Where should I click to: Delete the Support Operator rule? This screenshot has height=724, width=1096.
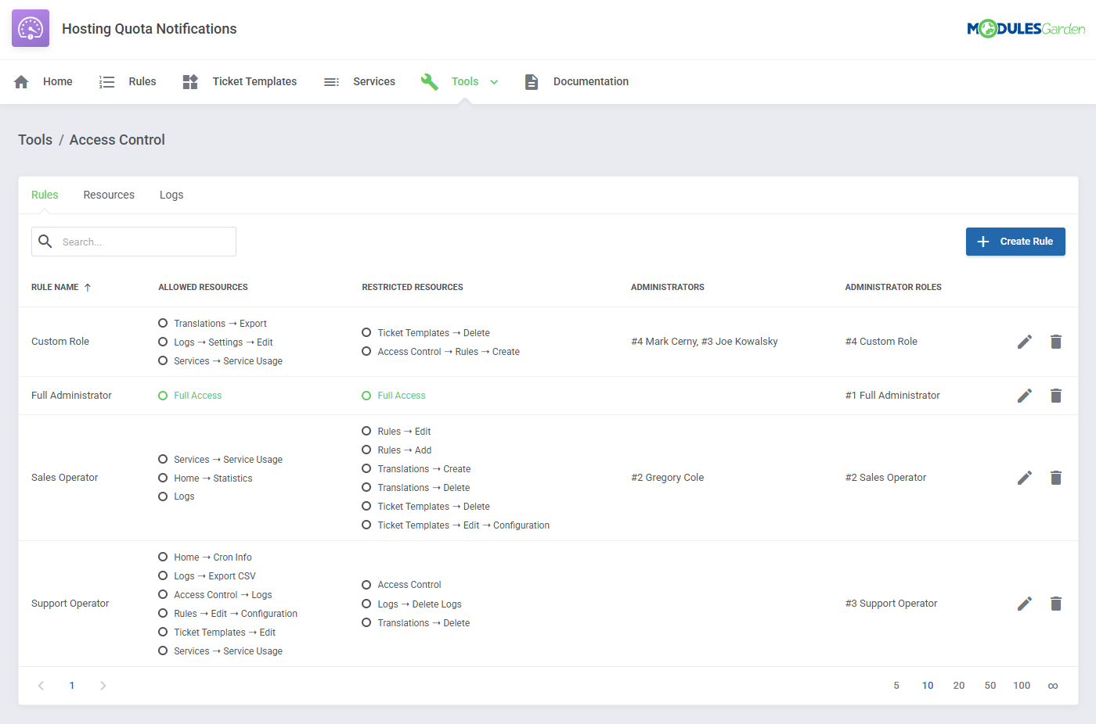[1055, 604]
